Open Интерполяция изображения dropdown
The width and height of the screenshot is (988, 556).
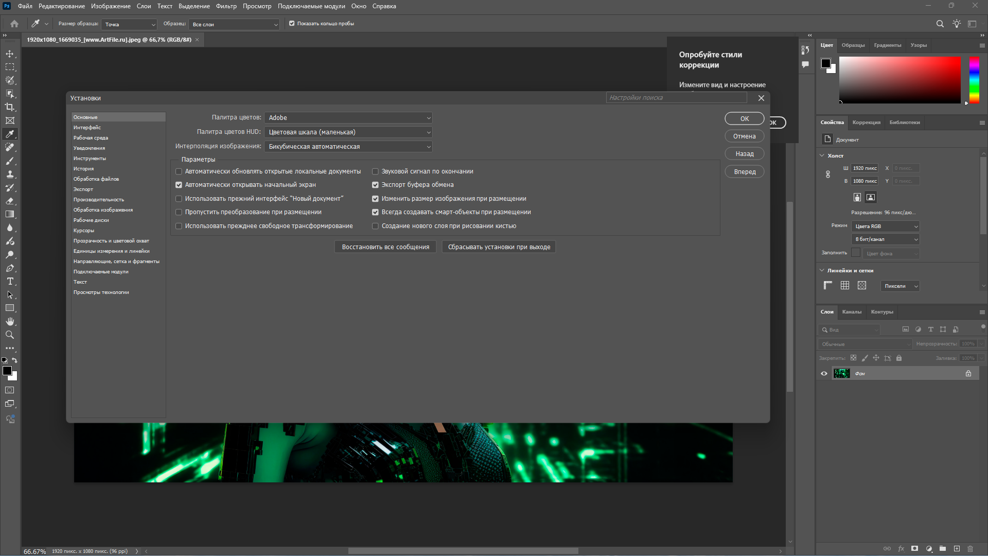(x=348, y=147)
